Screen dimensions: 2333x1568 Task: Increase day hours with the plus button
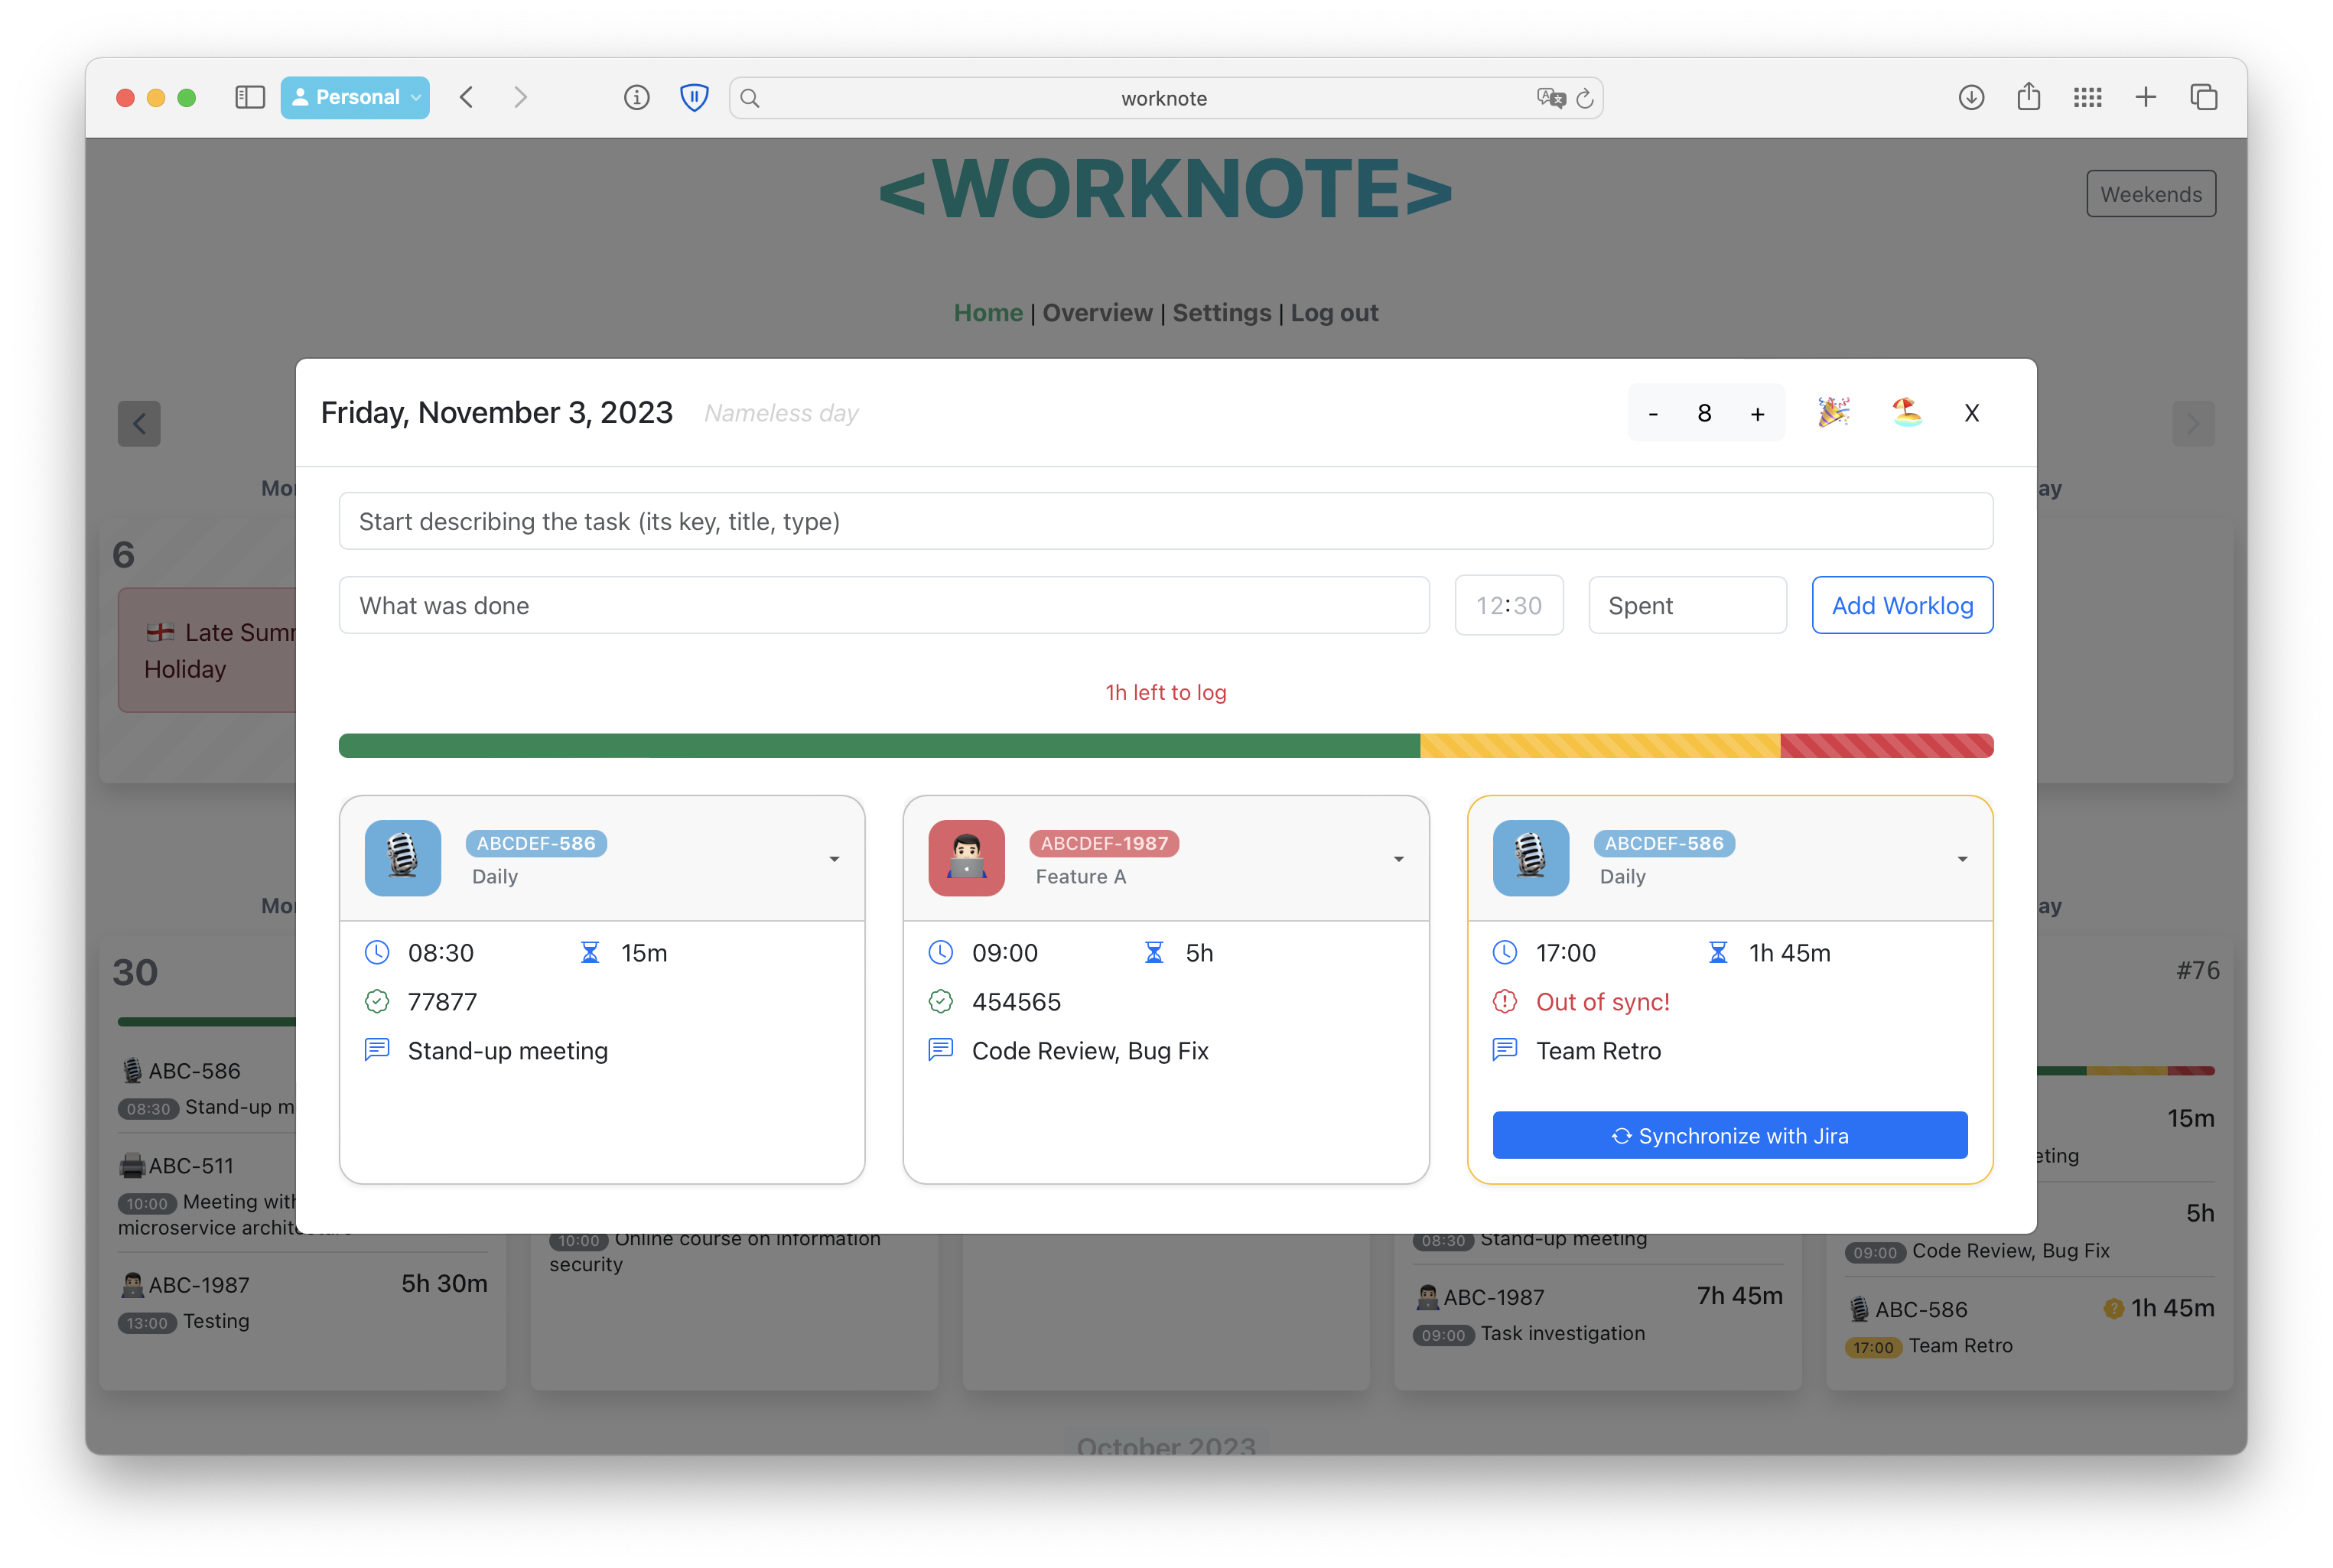[1757, 413]
